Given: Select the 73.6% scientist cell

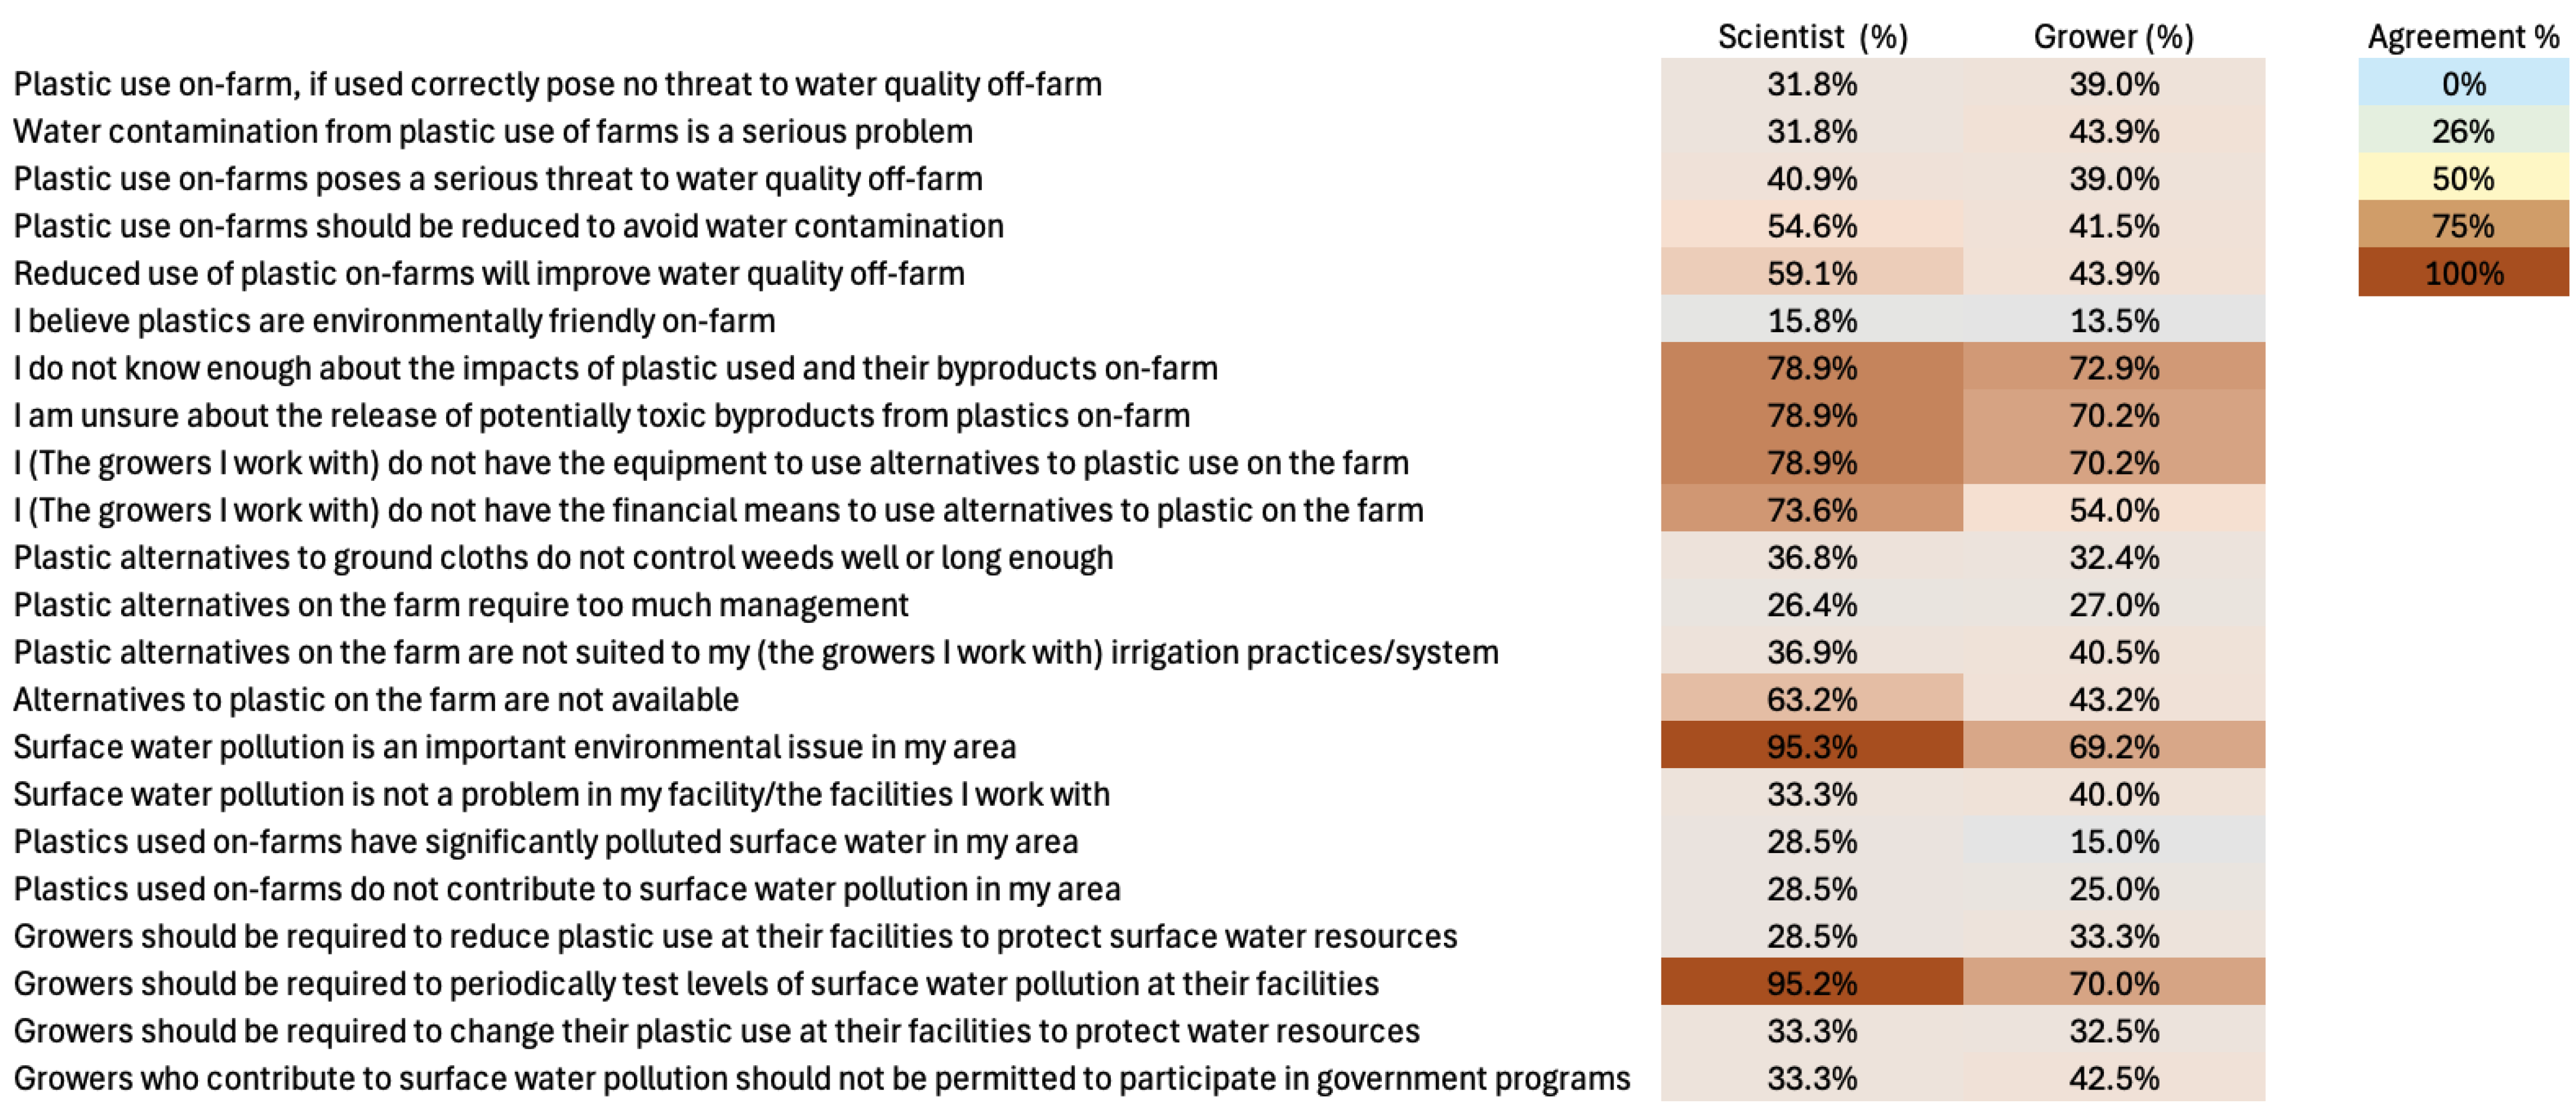Looking at the screenshot, I should pyautogui.click(x=1812, y=510).
